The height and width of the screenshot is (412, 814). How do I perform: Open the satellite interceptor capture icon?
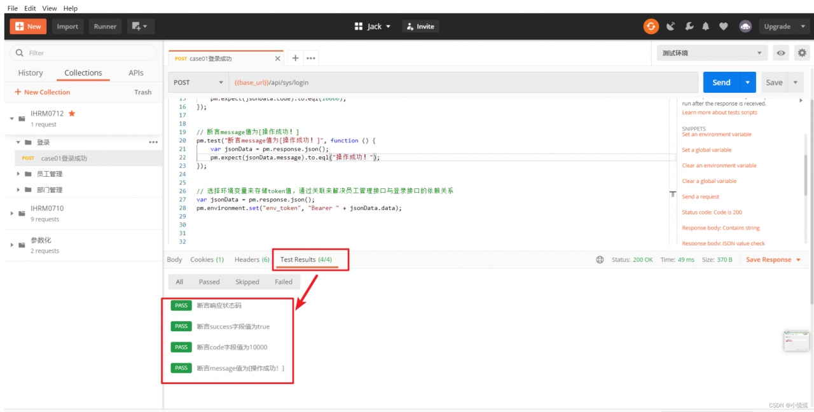coord(671,26)
